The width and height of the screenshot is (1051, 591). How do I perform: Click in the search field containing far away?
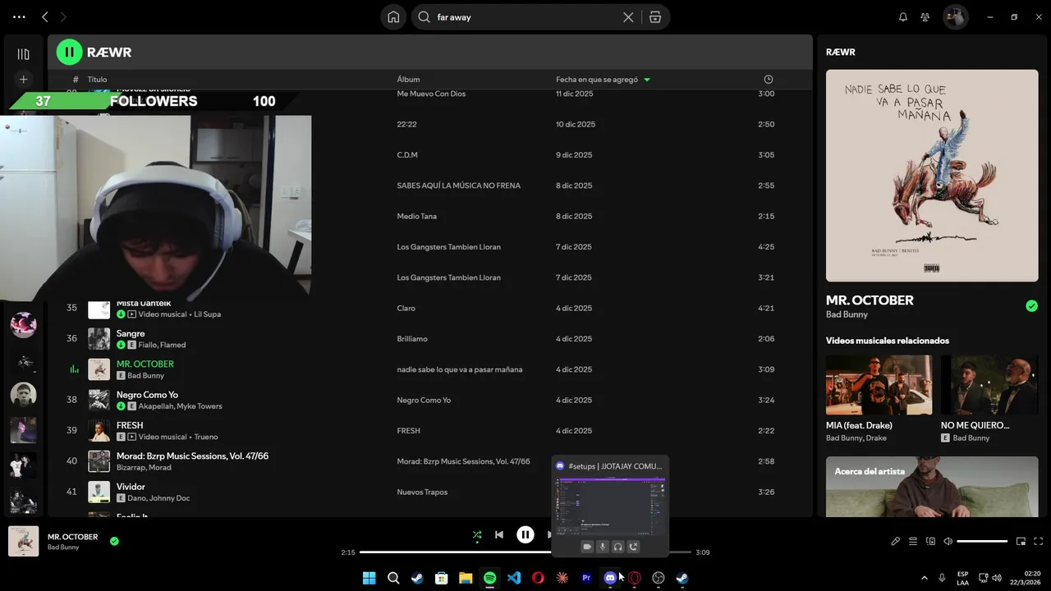pos(525,17)
